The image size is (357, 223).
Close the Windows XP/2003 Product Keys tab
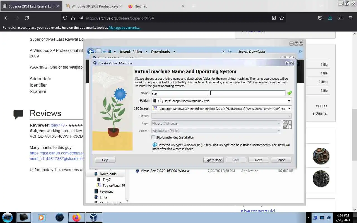tap(120, 6)
